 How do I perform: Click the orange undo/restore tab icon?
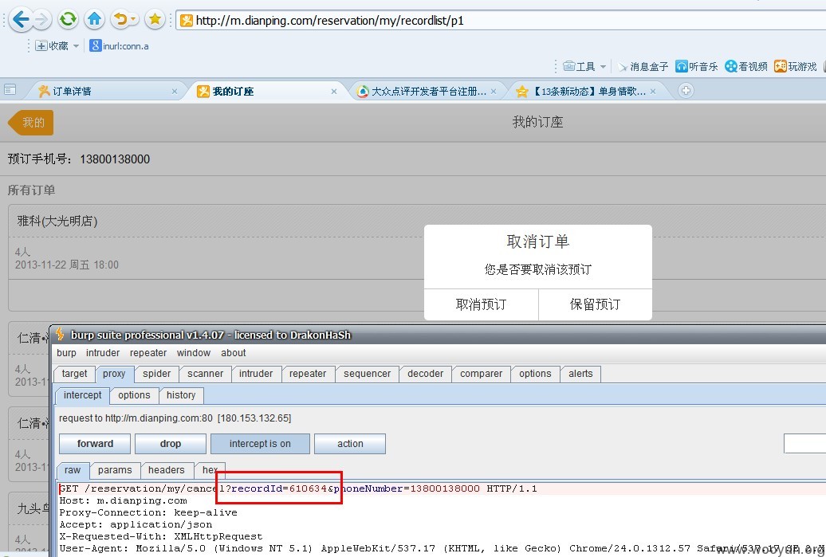pyautogui.click(x=120, y=20)
